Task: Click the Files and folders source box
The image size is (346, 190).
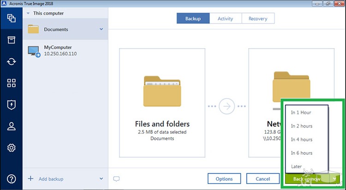Action: 162,102
